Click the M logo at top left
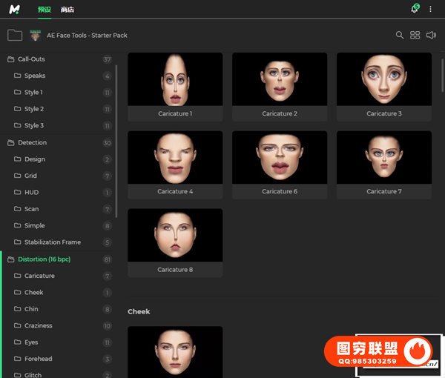The image size is (445, 378). pyautogui.click(x=15, y=9)
